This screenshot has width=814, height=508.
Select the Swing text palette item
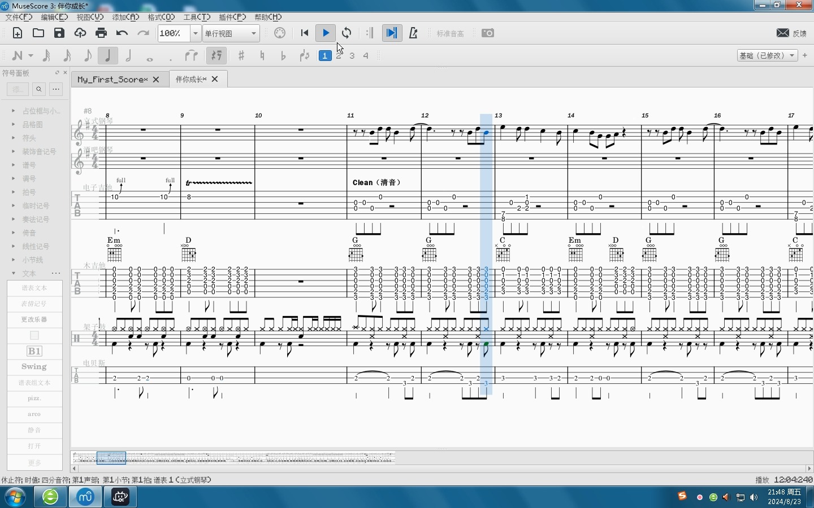[34, 367]
